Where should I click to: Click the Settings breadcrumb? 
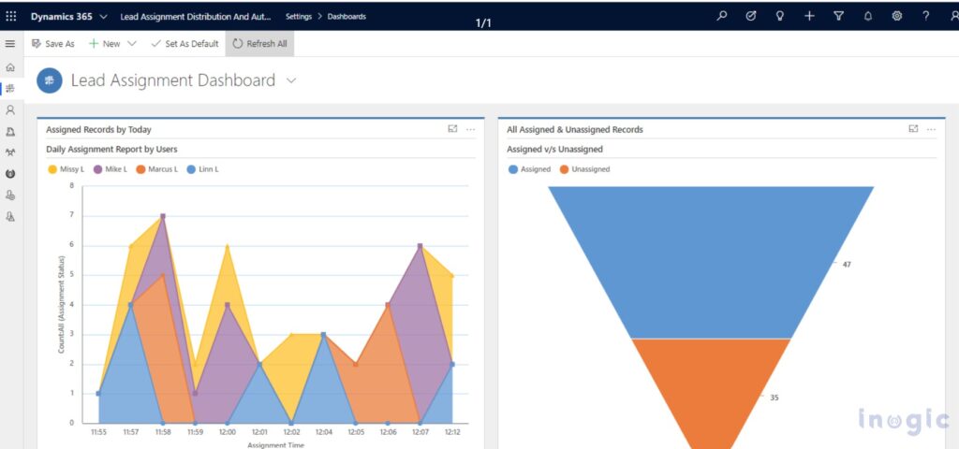299,17
